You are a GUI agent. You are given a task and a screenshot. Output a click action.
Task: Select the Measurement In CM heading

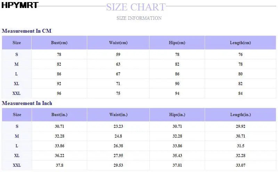[x=26, y=31]
